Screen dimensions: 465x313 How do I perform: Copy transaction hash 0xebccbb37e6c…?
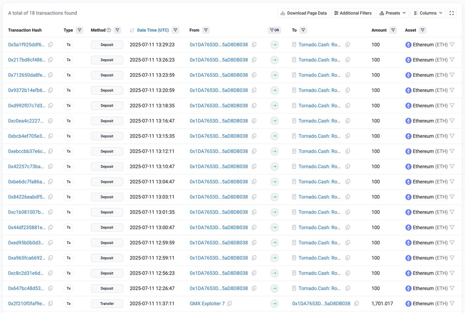(50, 151)
